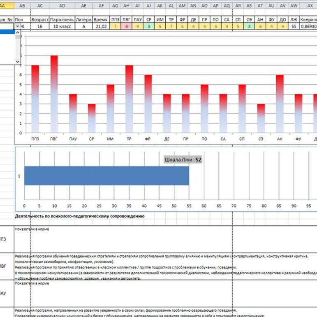Click the Параллель header cell

pos(62,19)
